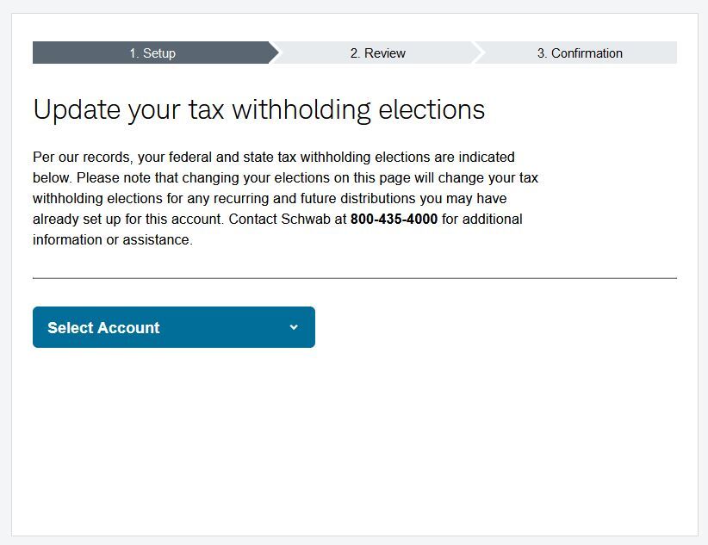
Task: Click the arrow divider between Review and Confirmation
Action: [x=479, y=53]
